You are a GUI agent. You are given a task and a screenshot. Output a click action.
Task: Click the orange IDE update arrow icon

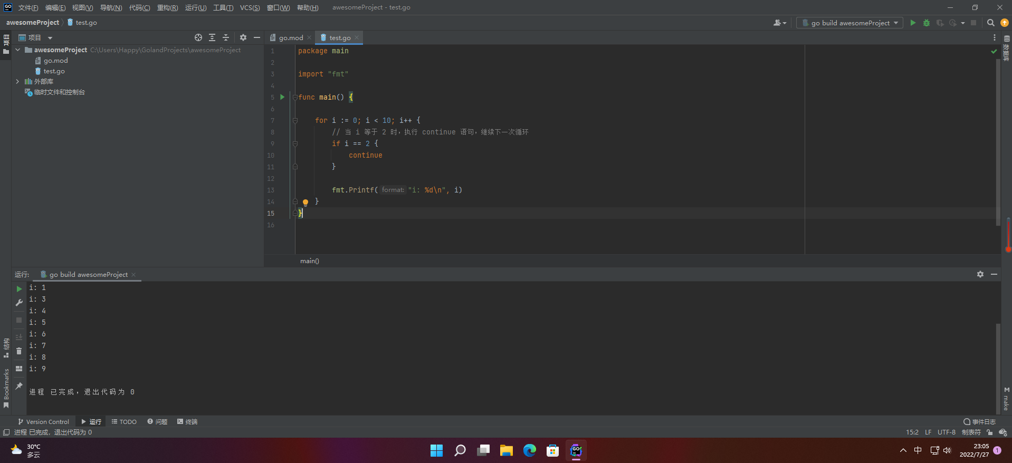point(1005,23)
